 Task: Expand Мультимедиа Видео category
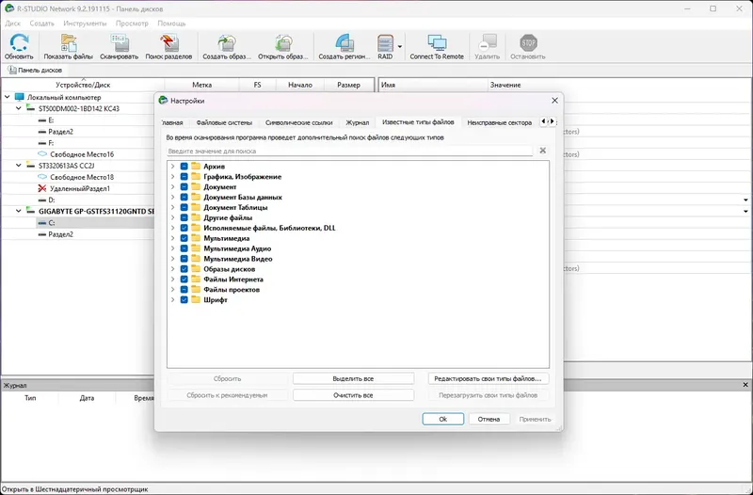(x=172, y=259)
